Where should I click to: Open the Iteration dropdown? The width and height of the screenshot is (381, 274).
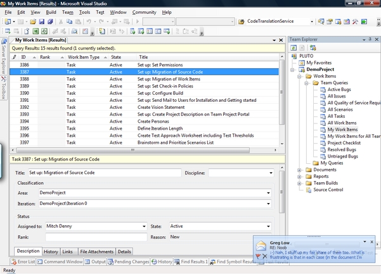(268, 204)
